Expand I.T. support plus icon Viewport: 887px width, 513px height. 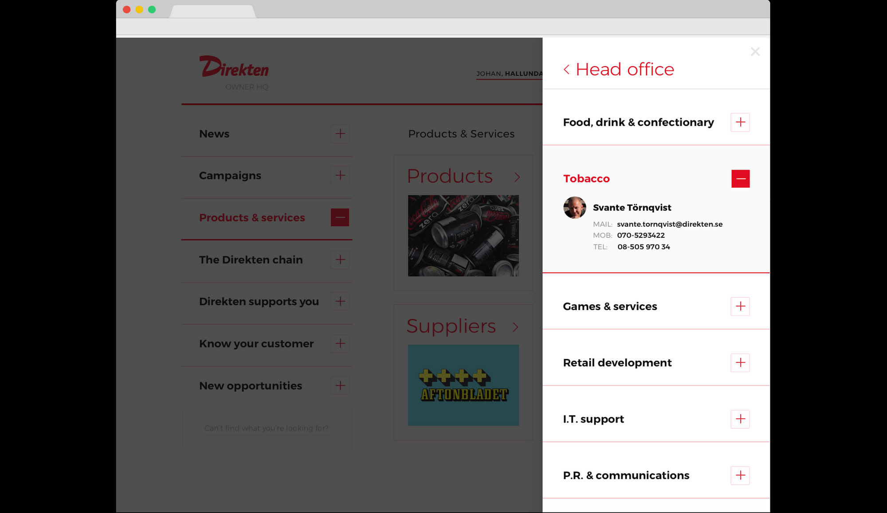pyautogui.click(x=740, y=419)
